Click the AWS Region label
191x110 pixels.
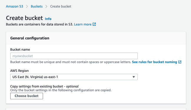click(19, 71)
